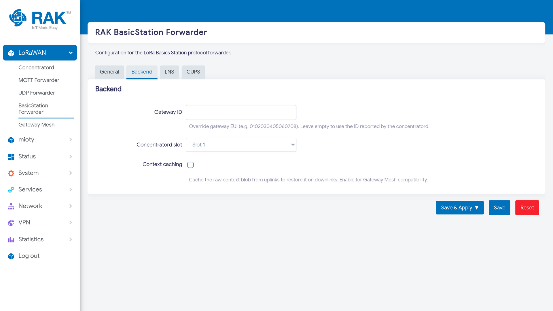Click the System gear icon
This screenshot has width=553, height=311.
point(11,173)
